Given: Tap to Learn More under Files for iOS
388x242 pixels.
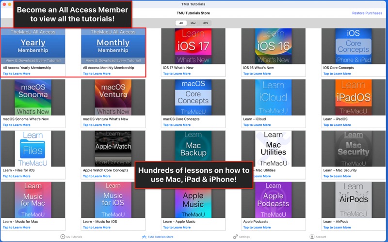Looking at the screenshot, I should 16,176.
